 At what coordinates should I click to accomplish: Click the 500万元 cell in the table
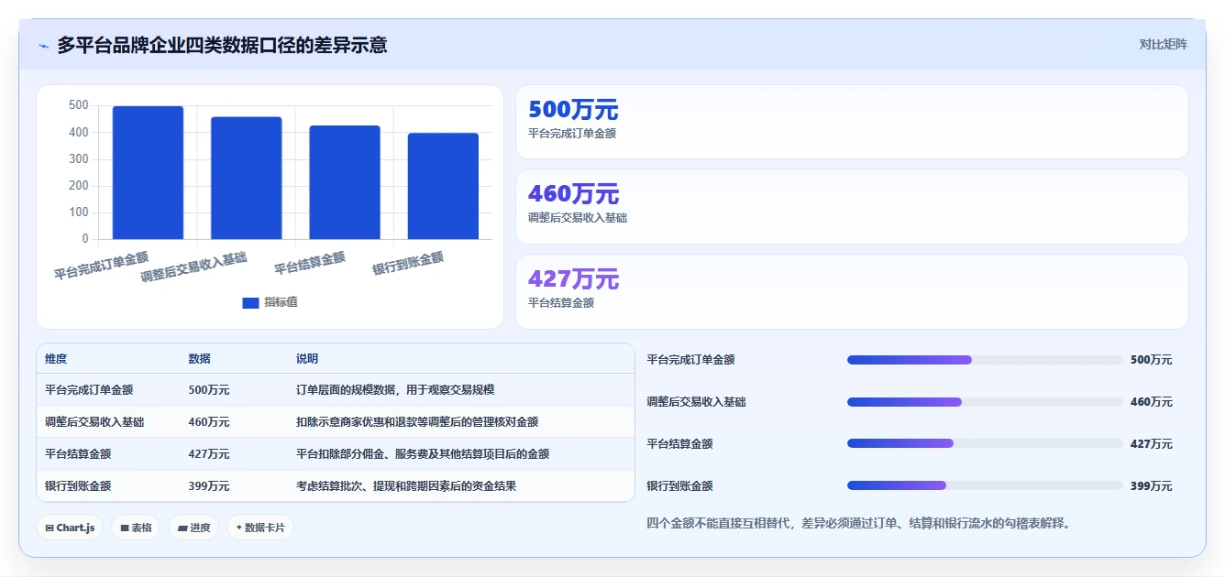[209, 389]
